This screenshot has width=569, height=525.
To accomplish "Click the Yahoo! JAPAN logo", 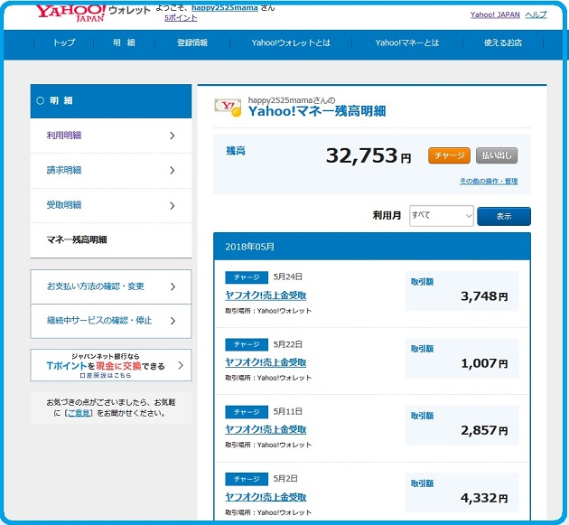I will click(70, 13).
